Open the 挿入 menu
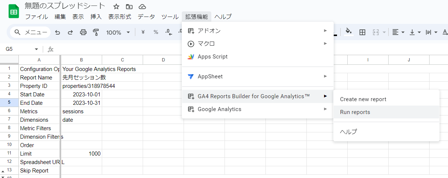The height and width of the screenshot is (178, 448). (96, 17)
